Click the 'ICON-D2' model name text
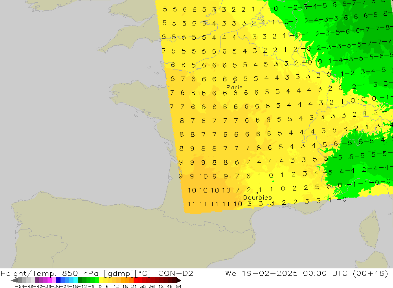The height and width of the screenshot is (288, 393). (175, 273)
